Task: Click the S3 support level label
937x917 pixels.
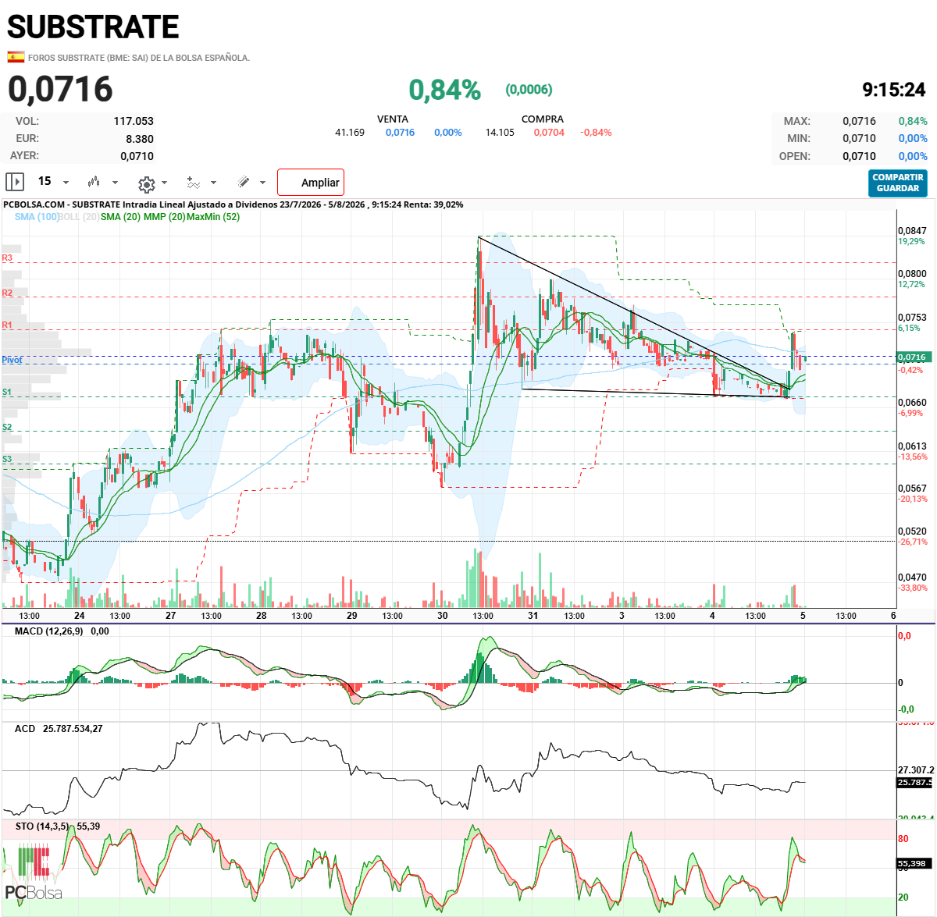Action: (x=7, y=459)
